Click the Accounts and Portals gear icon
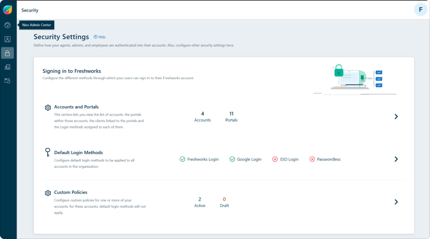Viewport: 430px width, 239px height. coord(48,107)
